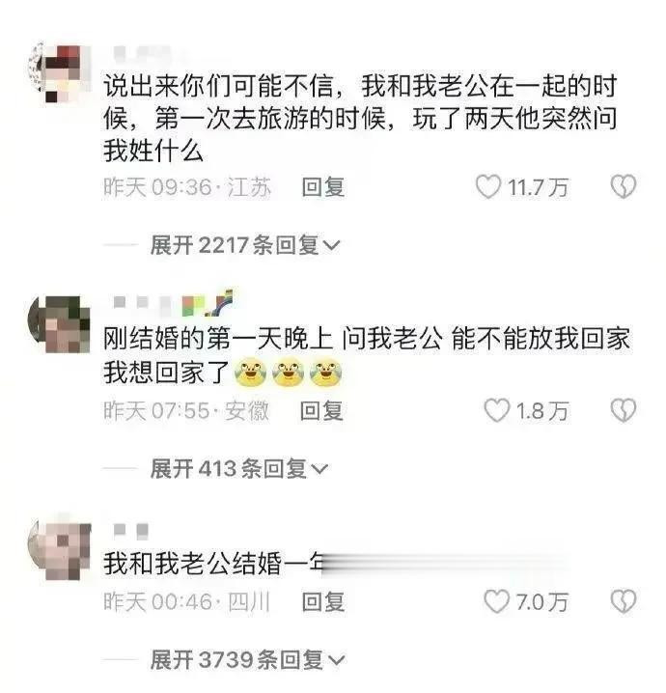Open first commenter's avatar profile
Screen dimensions: 666x693
(59, 73)
